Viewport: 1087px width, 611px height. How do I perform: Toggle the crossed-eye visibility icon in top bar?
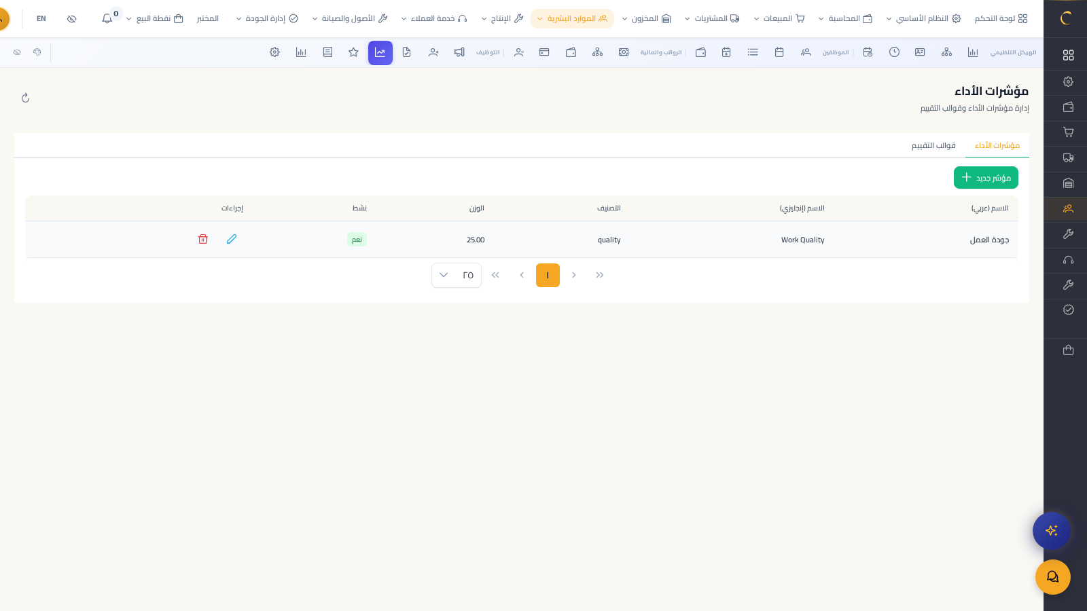tap(71, 18)
